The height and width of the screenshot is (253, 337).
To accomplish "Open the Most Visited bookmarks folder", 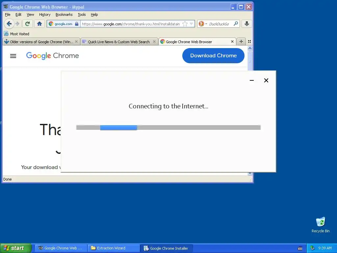I will coord(16,34).
